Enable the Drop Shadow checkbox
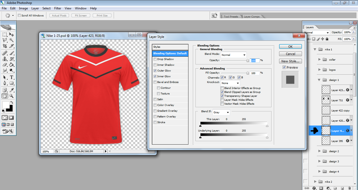This screenshot has height=190, width=358. click(x=155, y=59)
